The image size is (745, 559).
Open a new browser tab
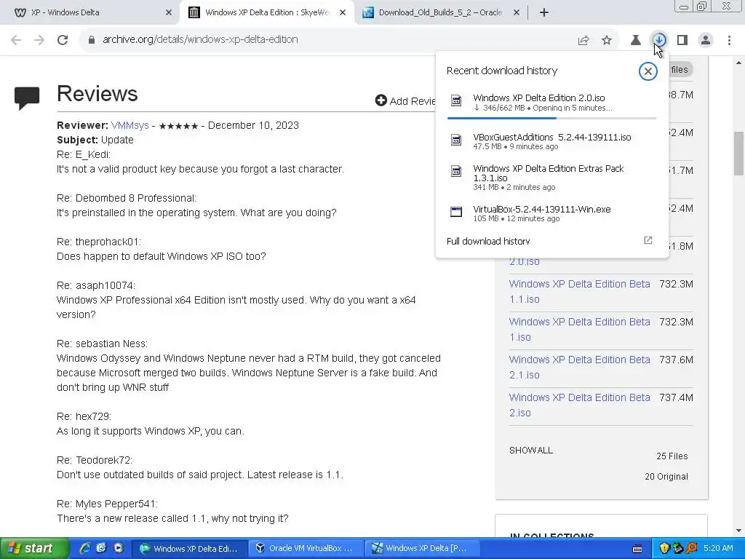544,13
